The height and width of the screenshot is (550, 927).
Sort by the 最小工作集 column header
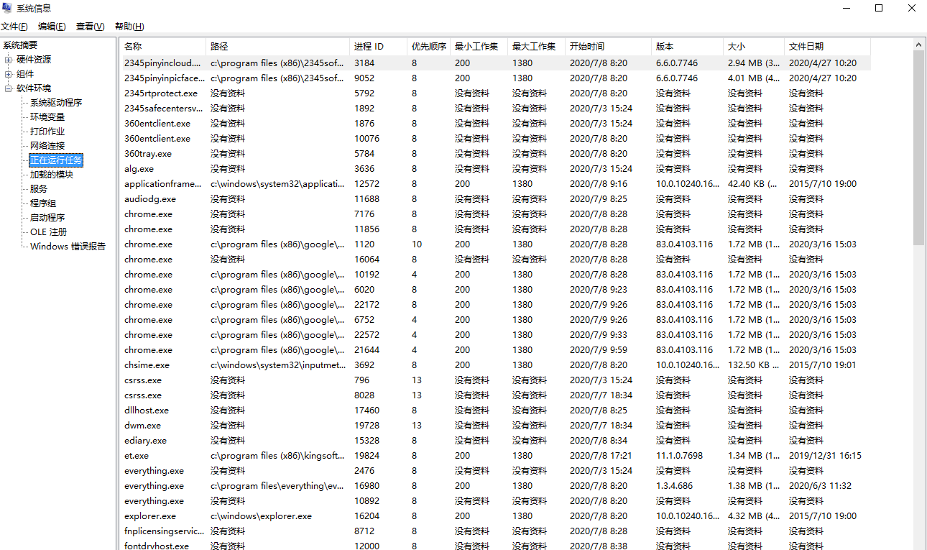coord(479,46)
